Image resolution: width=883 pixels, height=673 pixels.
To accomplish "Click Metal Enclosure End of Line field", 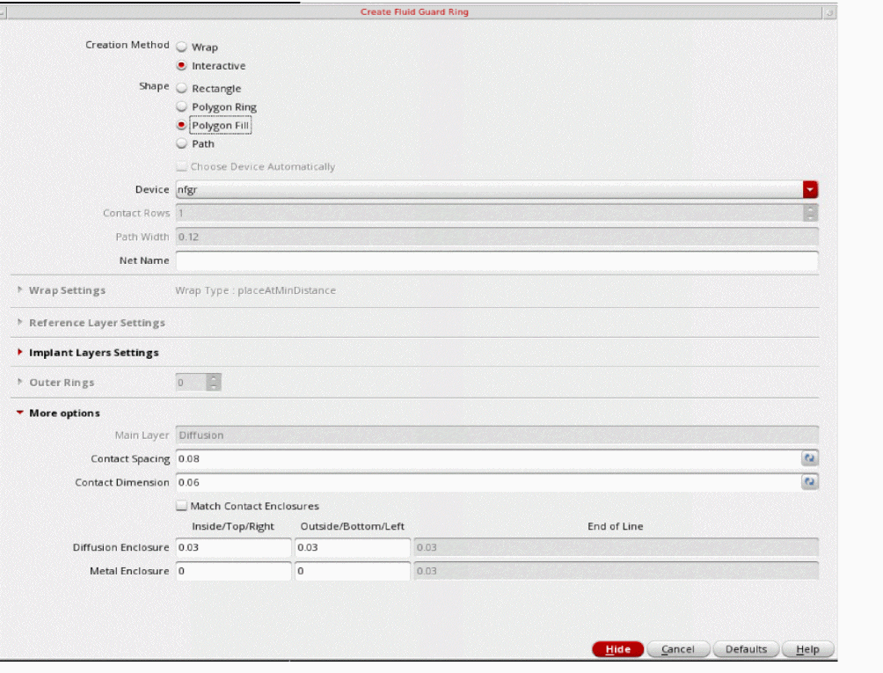I will (616, 571).
